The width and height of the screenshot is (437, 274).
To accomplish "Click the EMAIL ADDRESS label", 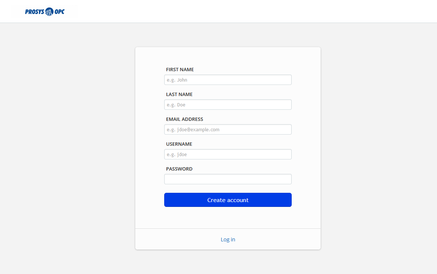I will tap(185, 119).
